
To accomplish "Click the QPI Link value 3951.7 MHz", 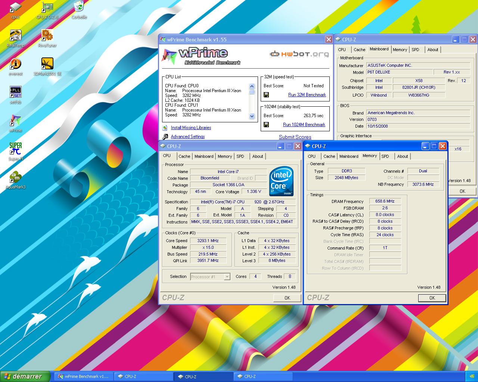I will point(208,260).
